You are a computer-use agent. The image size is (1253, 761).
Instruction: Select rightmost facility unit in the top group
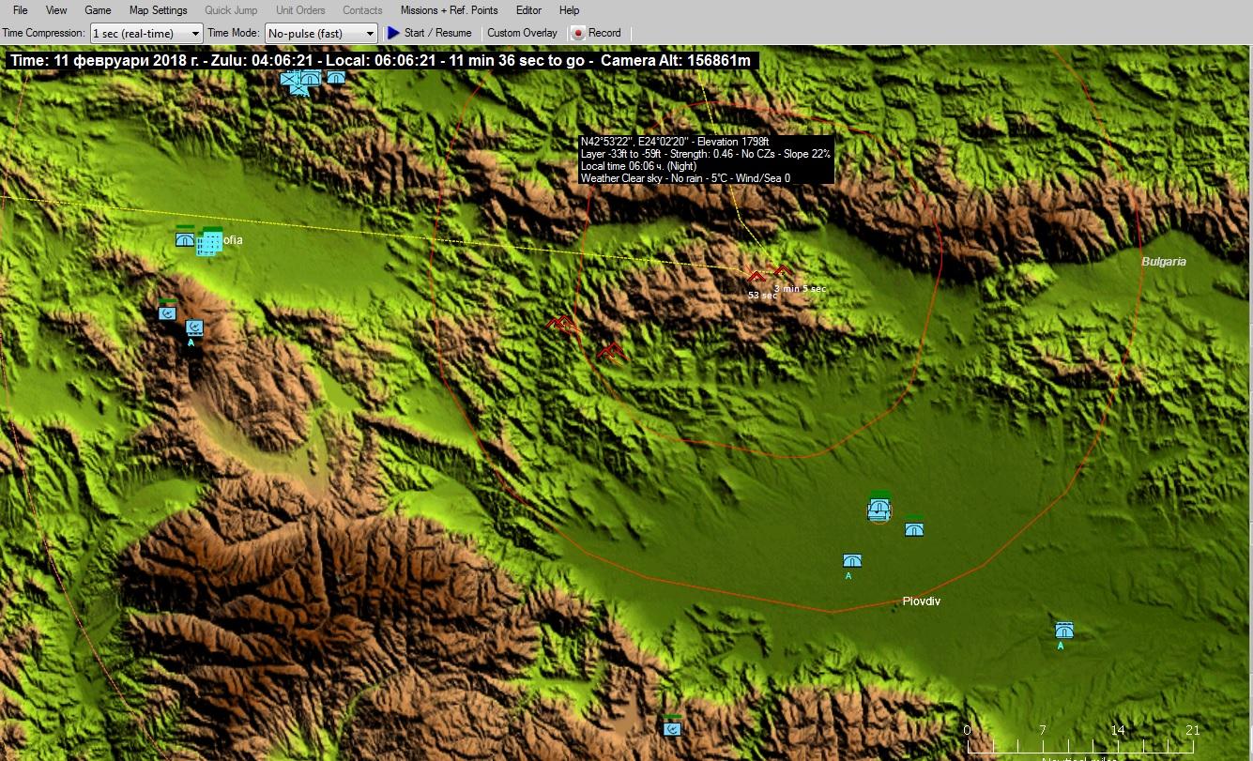pyautogui.click(x=336, y=78)
